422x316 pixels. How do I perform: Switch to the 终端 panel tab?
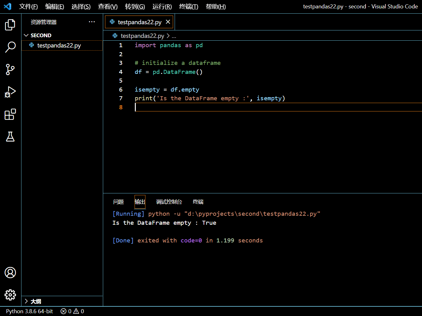coord(198,202)
